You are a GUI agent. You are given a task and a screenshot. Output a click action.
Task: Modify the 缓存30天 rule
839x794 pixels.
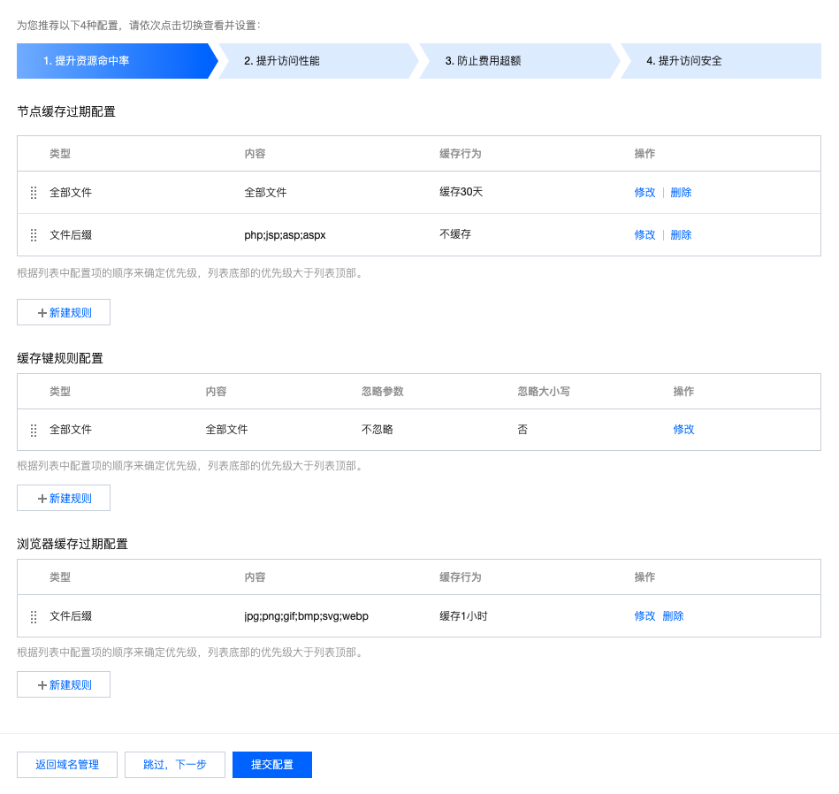645,193
